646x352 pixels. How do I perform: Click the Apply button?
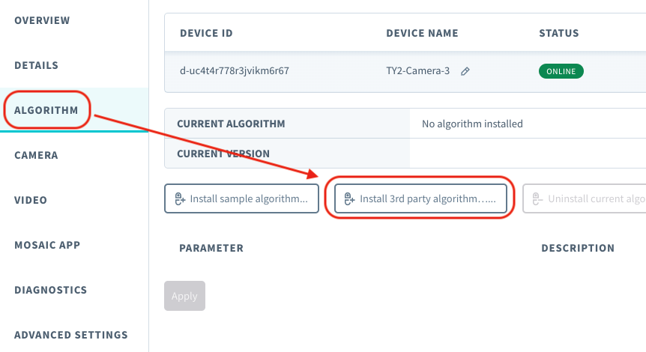tap(184, 296)
